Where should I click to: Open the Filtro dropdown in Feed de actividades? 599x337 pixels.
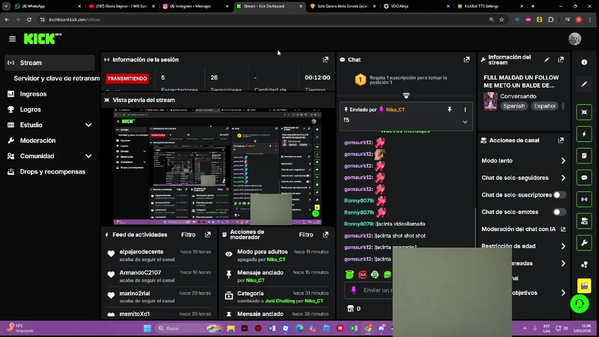(x=188, y=234)
